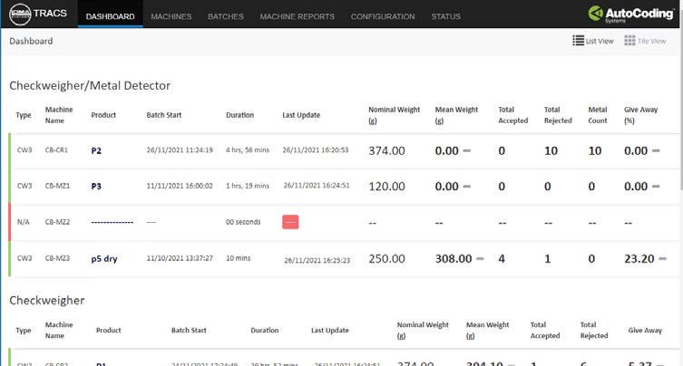Go to Machine Reports tab

(297, 16)
